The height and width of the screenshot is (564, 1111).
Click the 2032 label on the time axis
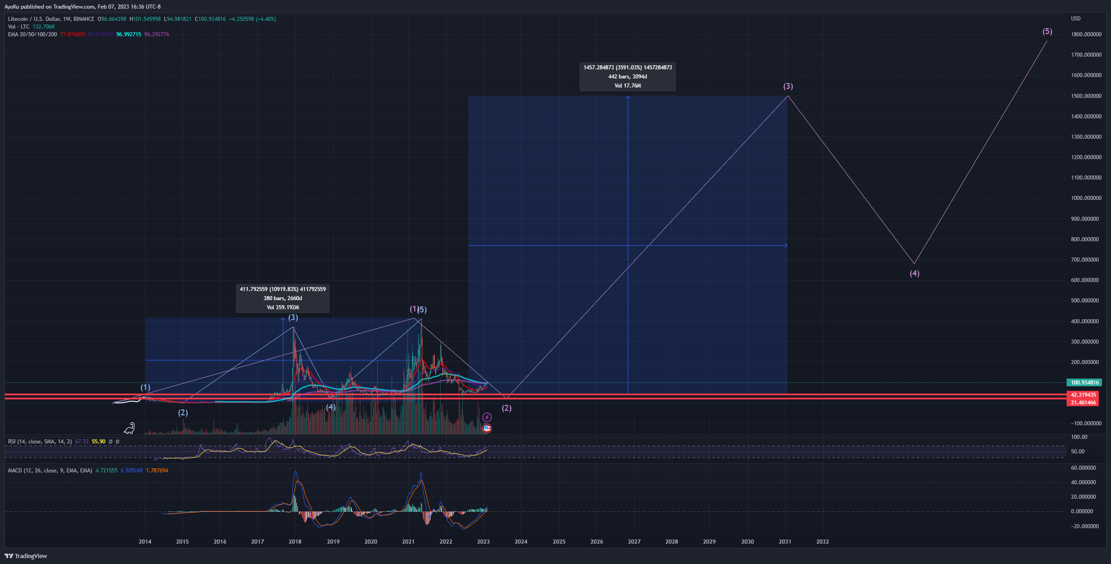pos(823,542)
